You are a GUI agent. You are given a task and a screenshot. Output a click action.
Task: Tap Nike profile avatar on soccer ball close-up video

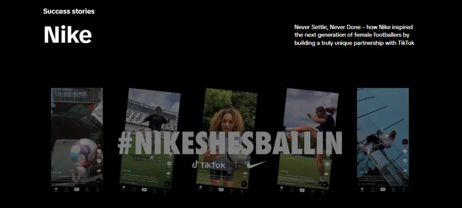(99, 142)
